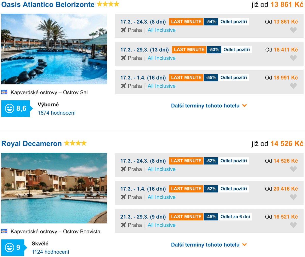Open the 1674 hodnocení reviews link
Screen dimensions: 305x257
[57, 113]
